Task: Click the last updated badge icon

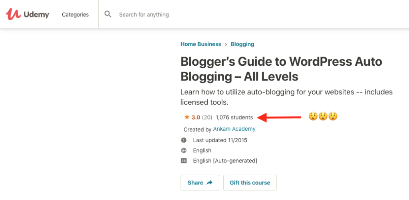Action: tap(184, 140)
